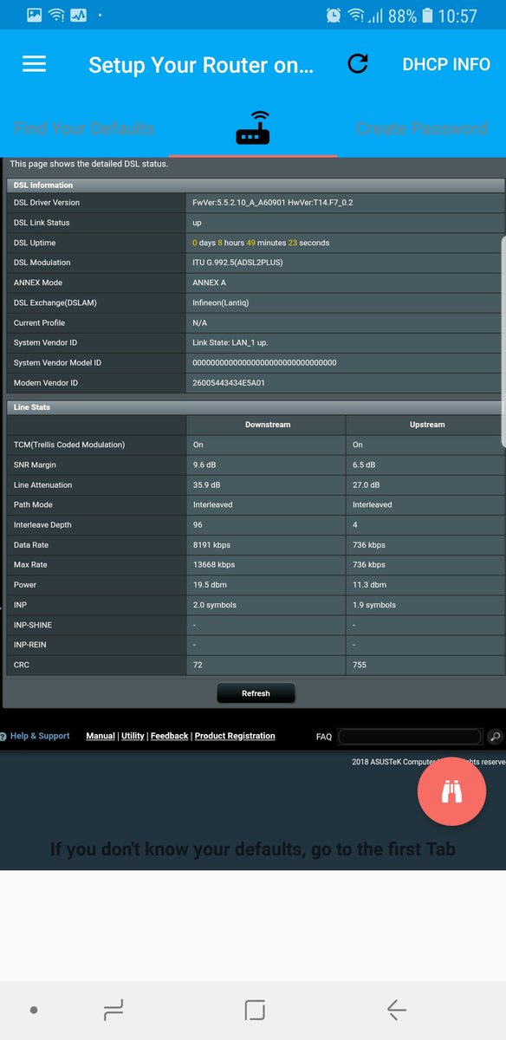The height and width of the screenshot is (1040, 506).
Task: Open the Utility link
Action: 133,736
